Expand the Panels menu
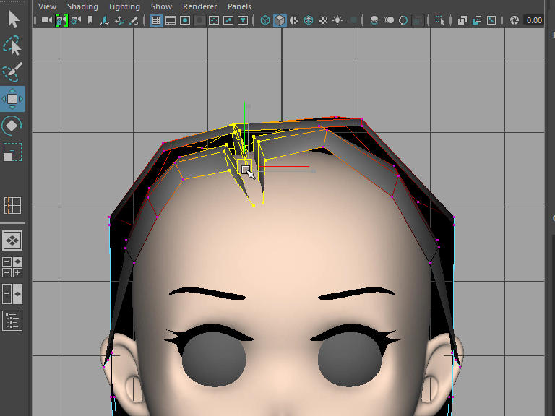Image resolution: width=555 pixels, height=416 pixels. click(x=239, y=6)
